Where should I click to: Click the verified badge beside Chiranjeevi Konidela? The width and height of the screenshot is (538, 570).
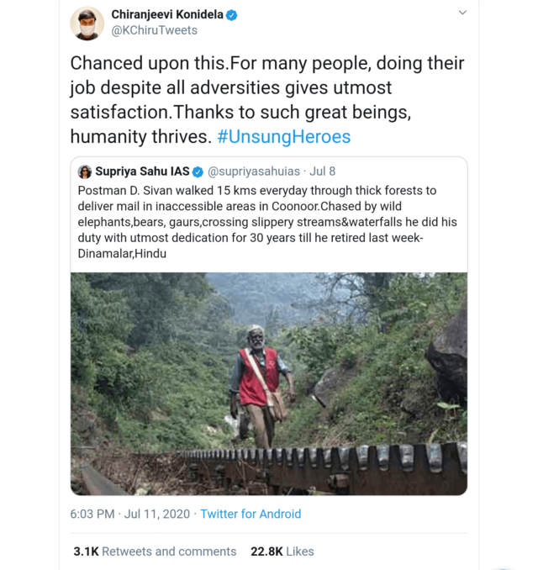(x=232, y=15)
